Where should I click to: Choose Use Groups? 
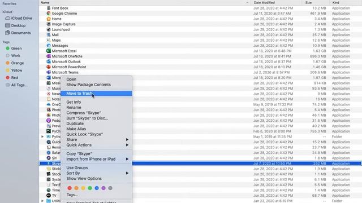pos(96,168)
